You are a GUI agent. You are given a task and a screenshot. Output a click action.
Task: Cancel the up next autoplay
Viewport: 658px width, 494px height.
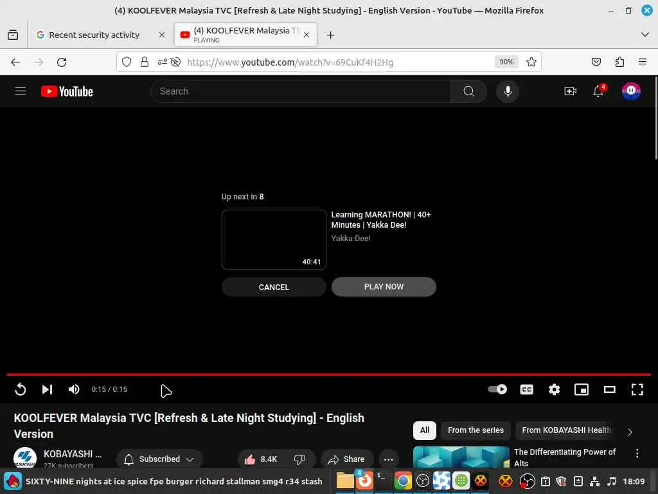(x=274, y=287)
